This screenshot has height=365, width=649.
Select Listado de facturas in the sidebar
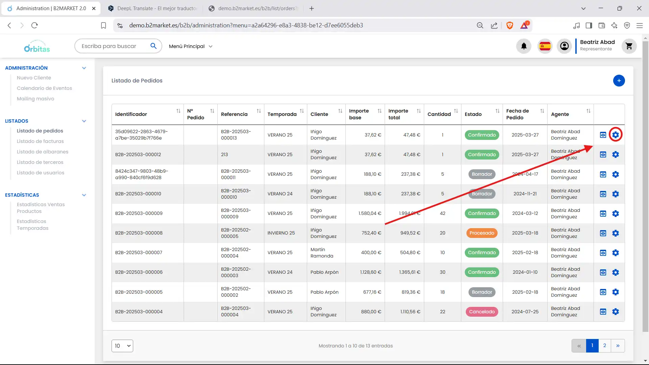[x=41, y=141]
